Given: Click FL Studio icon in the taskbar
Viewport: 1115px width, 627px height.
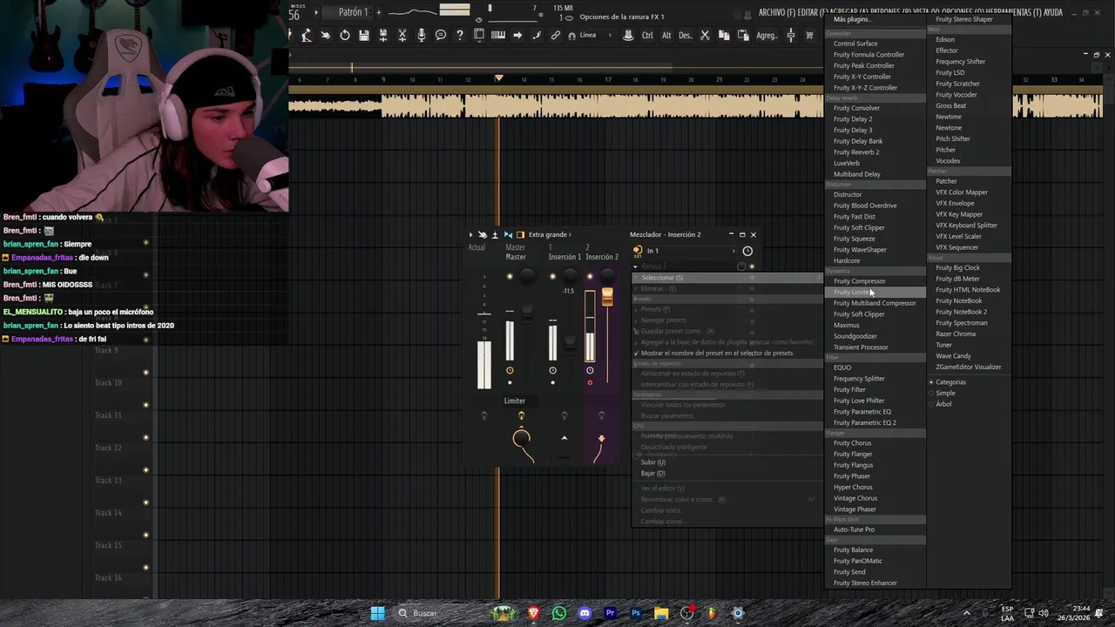Looking at the screenshot, I should (x=713, y=613).
